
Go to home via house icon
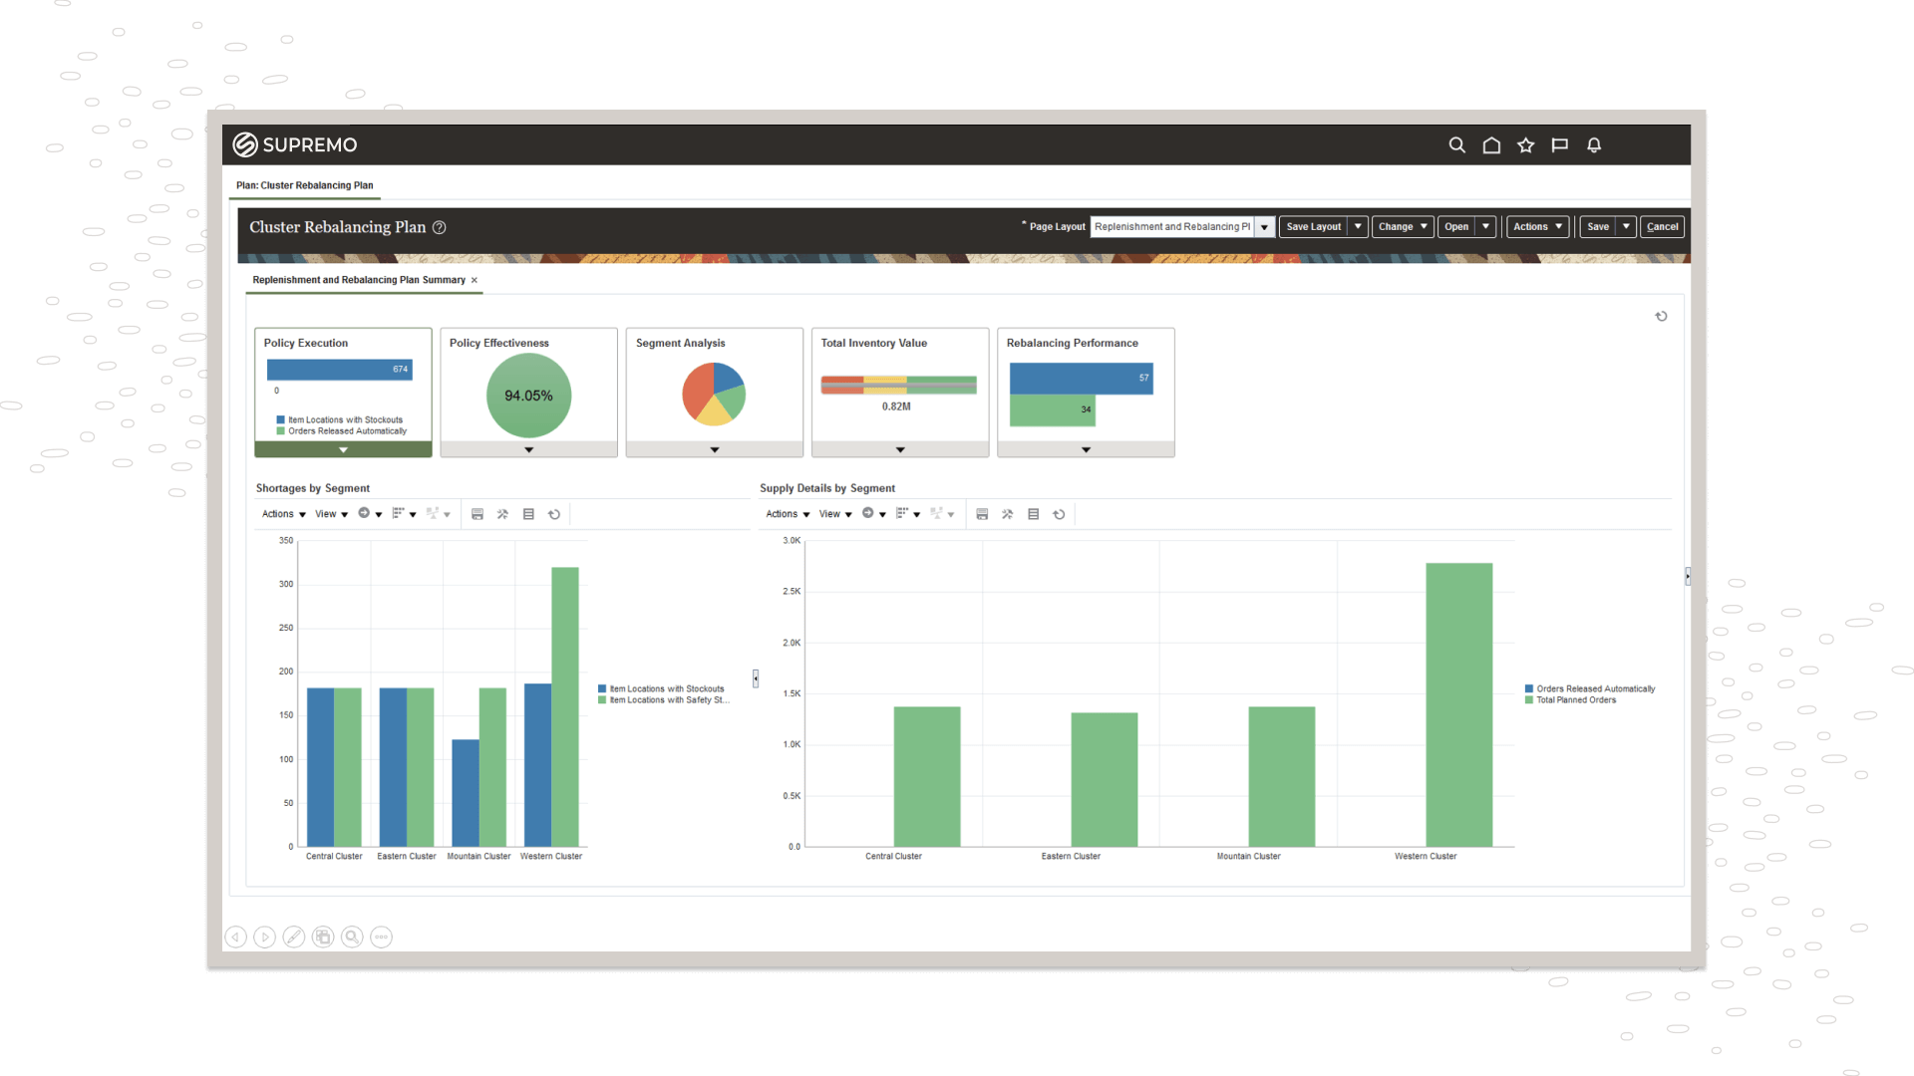(1491, 145)
